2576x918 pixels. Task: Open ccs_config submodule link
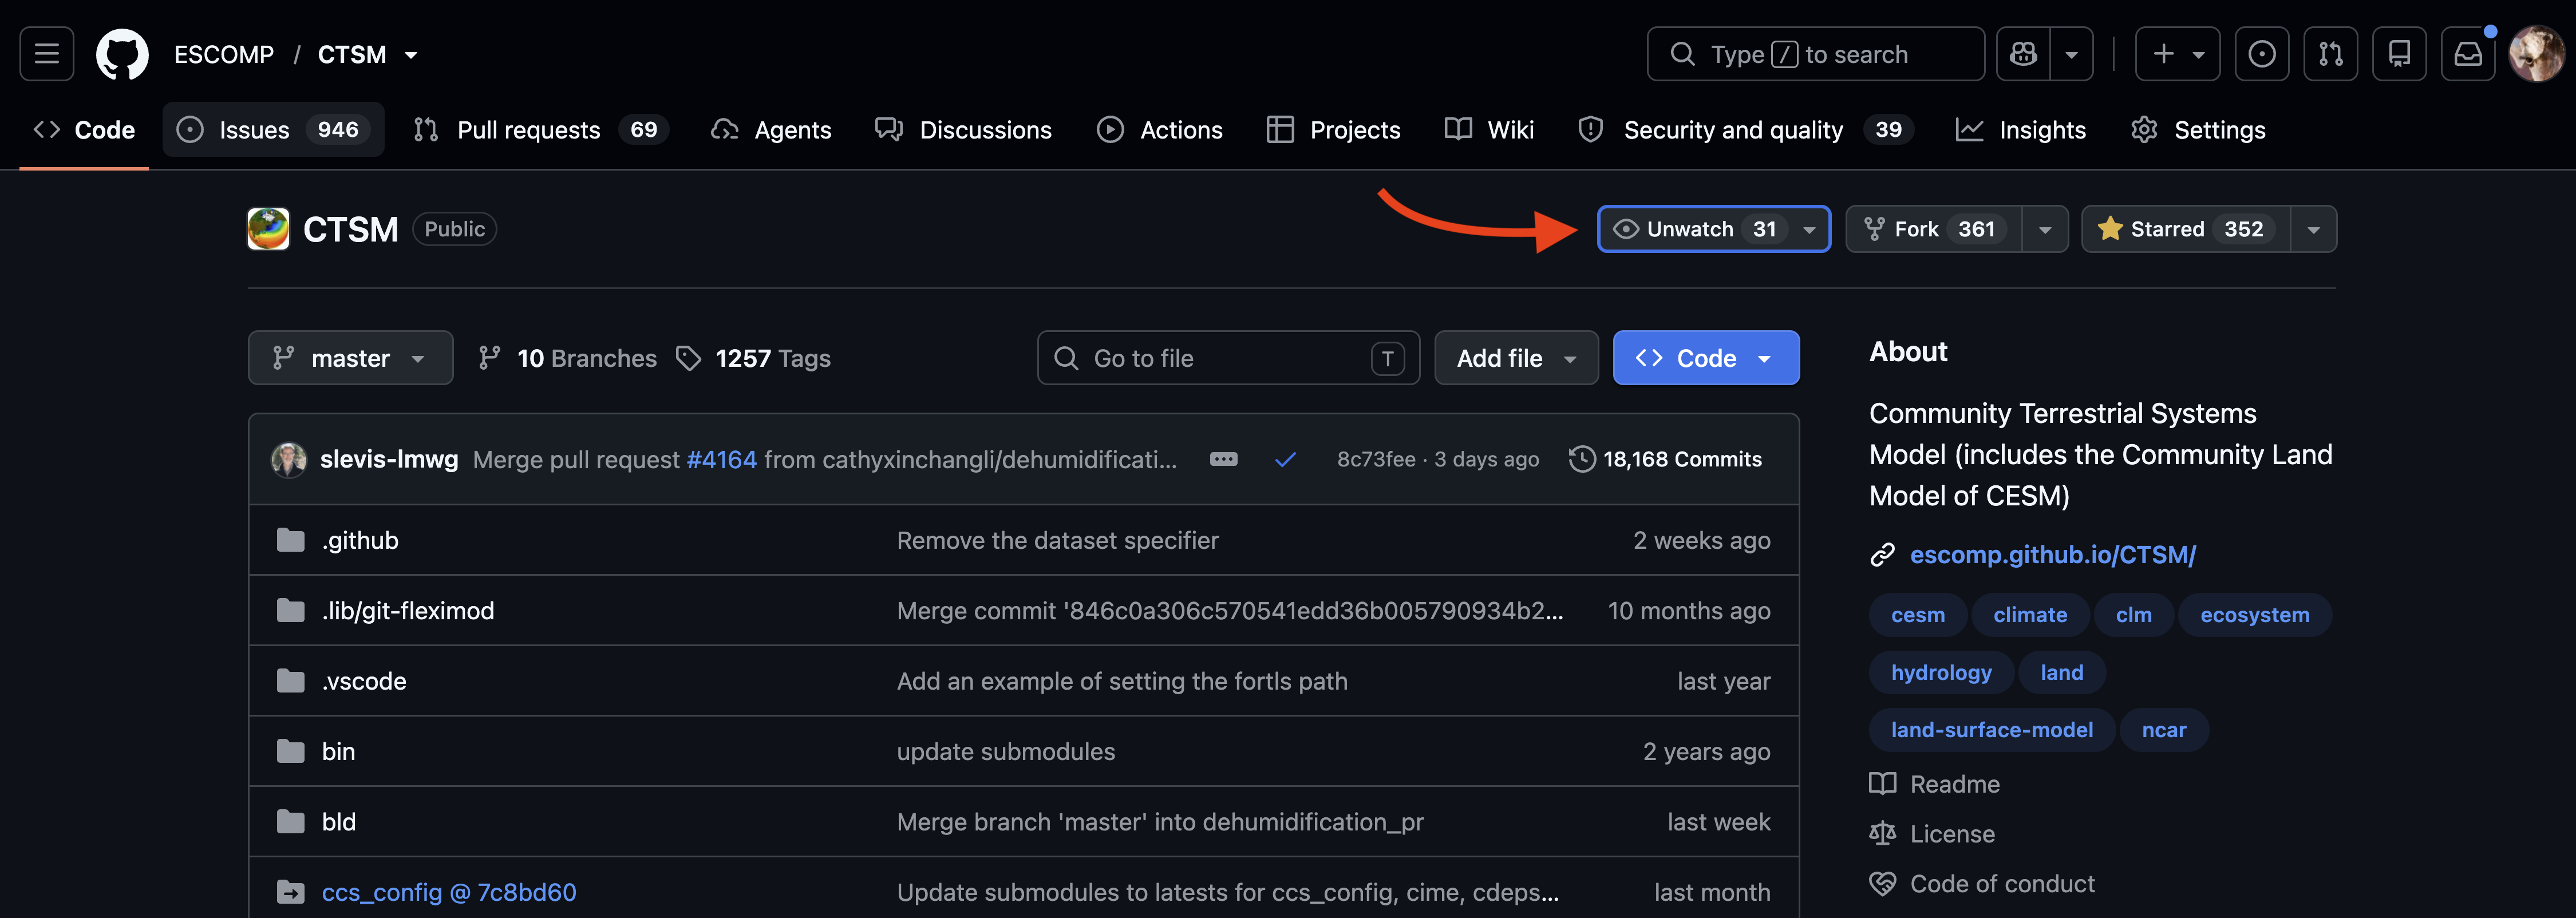[449, 892]
